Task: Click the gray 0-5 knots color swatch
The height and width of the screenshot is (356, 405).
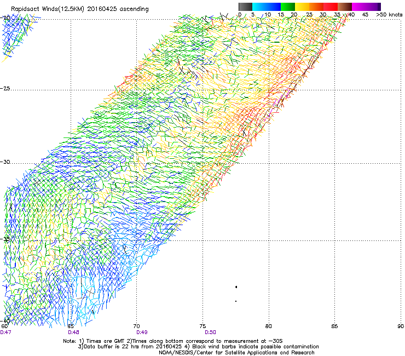Action: [245, 7]
